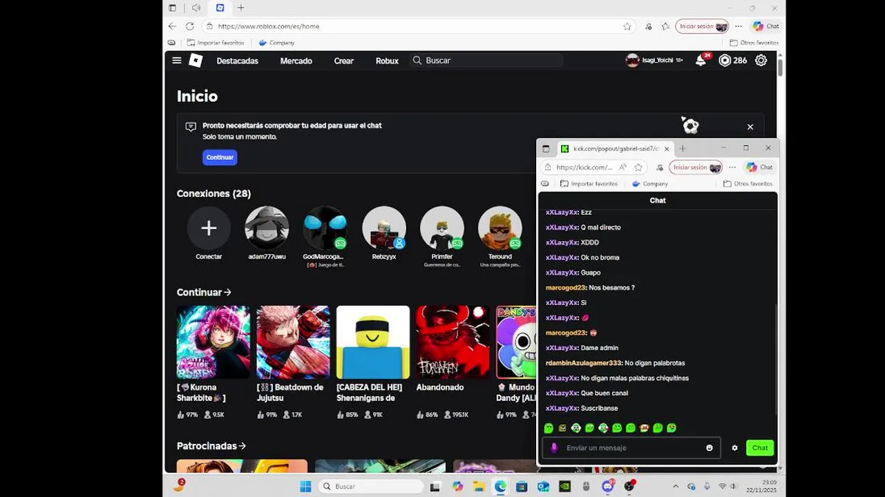
Task: Open Robux in Roblox navbar
Action: 387,61
